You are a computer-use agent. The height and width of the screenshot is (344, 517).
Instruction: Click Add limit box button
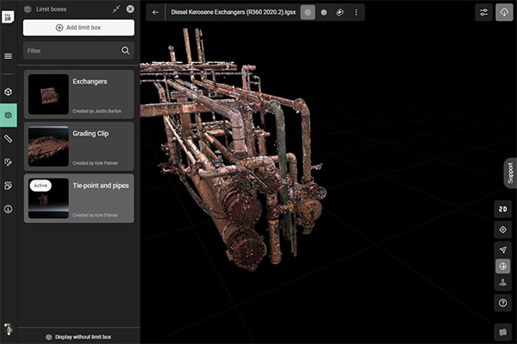tap(78, 28)
